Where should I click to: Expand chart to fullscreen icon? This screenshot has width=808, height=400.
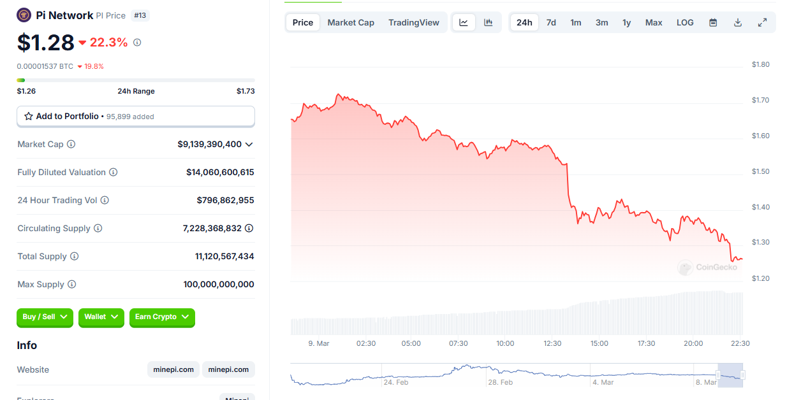tap(762, 22)
